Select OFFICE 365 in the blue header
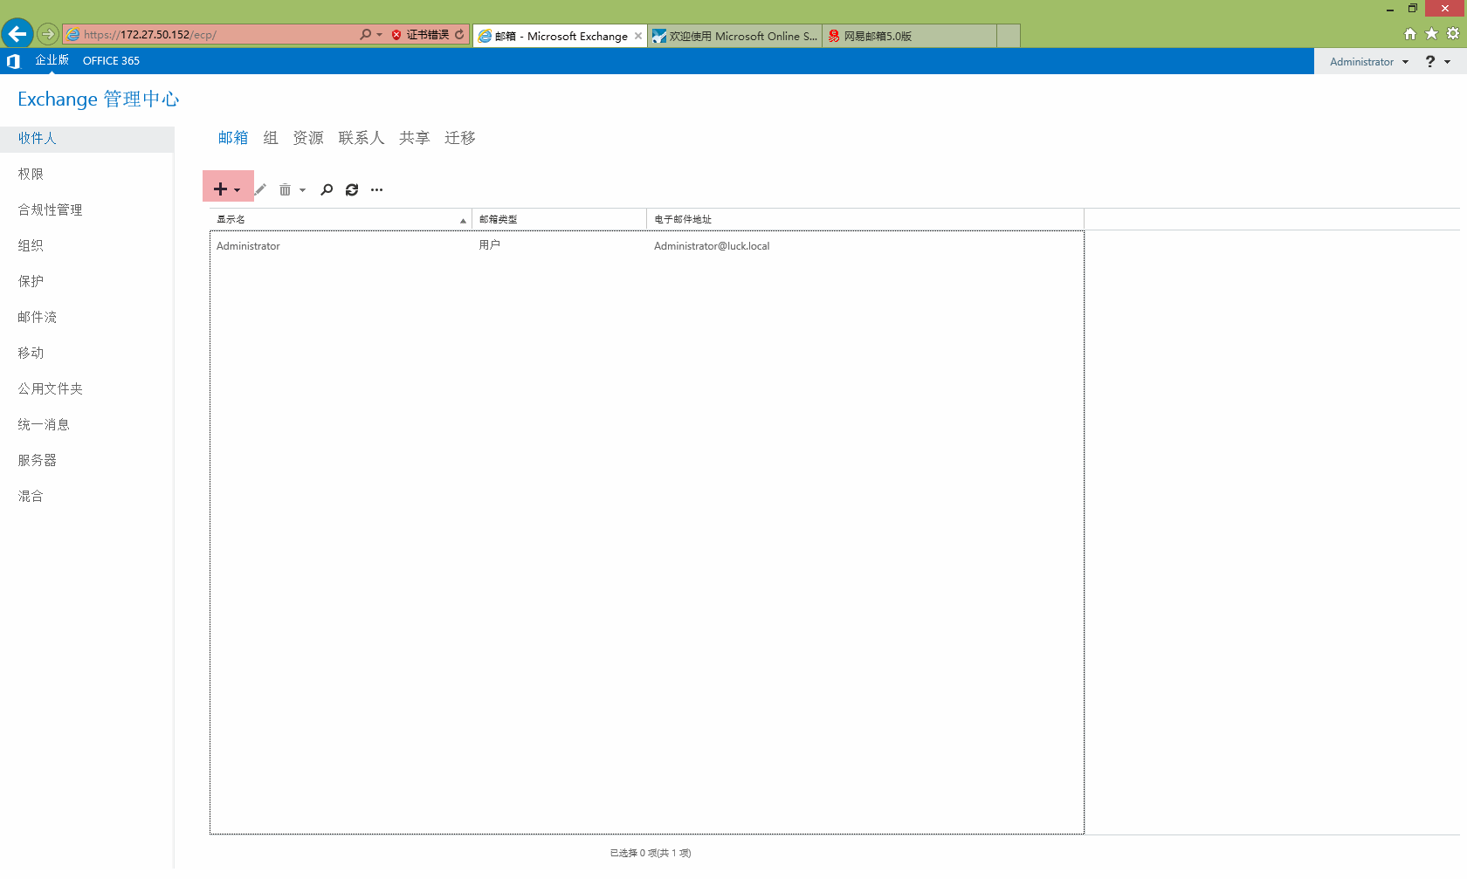 click(x=111, y=61)
